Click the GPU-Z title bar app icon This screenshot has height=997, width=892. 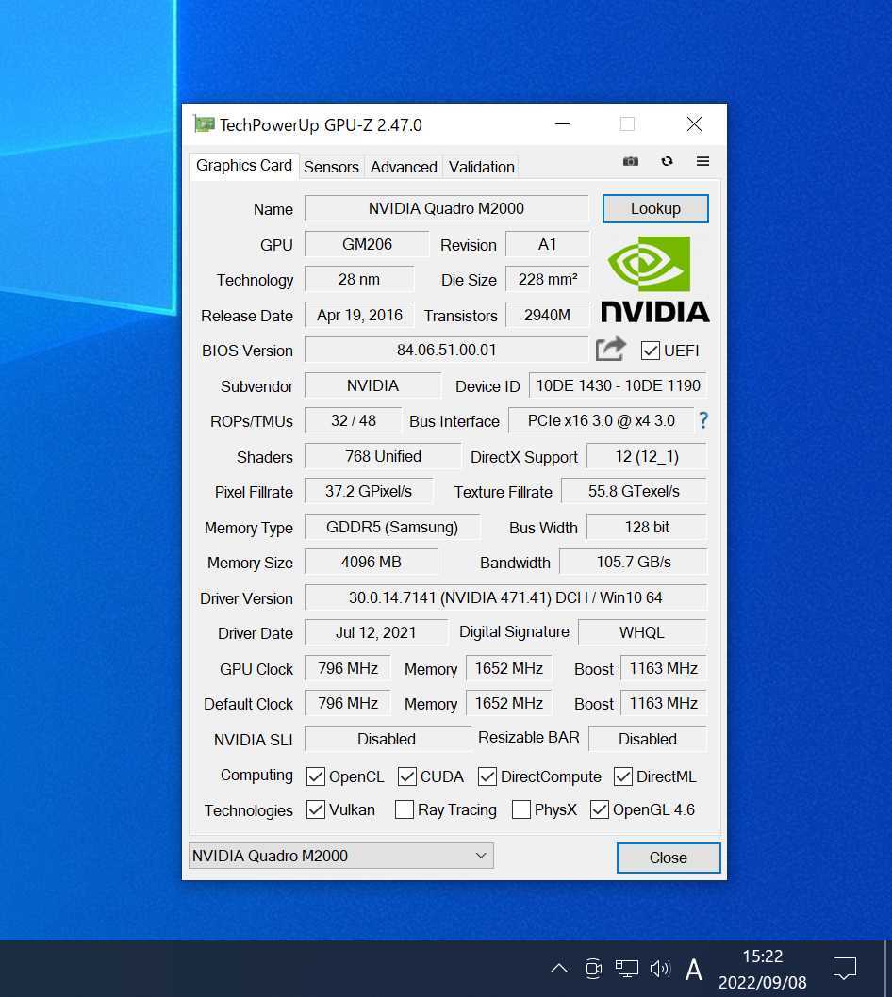(204, 124)
